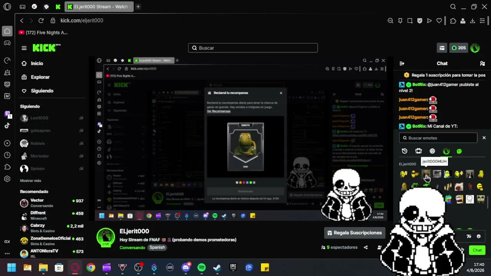Open the browser extensions puzzle icon
This screenshot has width=491, height=276.
(453, 21)
